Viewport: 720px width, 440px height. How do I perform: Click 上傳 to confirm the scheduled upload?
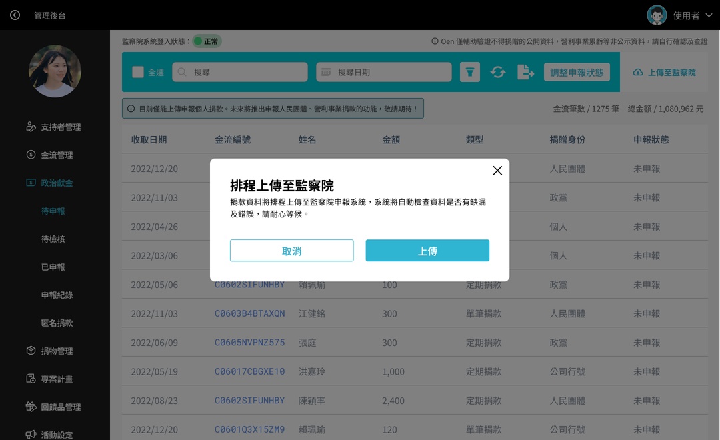(x=427, y=251)
